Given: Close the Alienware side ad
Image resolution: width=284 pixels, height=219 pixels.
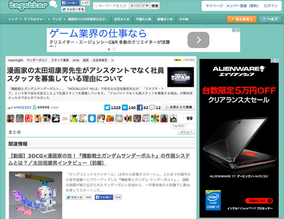Looking at the screenshot, I should click(x=277, y=61).
